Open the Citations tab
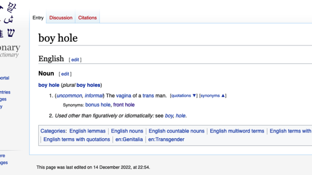The image size is (312, 175). (x=87, y=18)
